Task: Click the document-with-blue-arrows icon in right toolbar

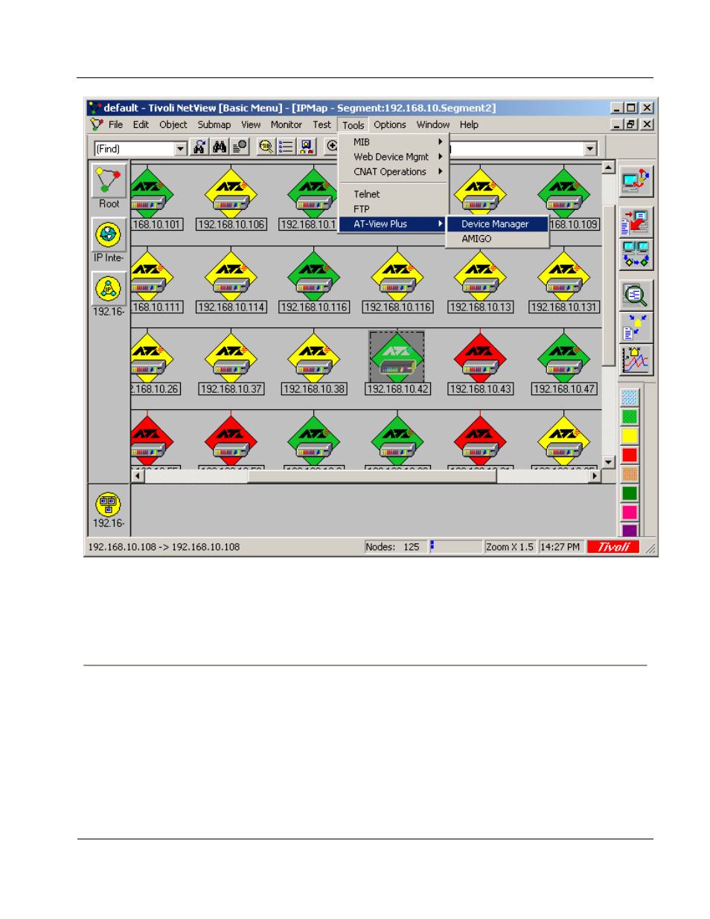Action: 636,327
